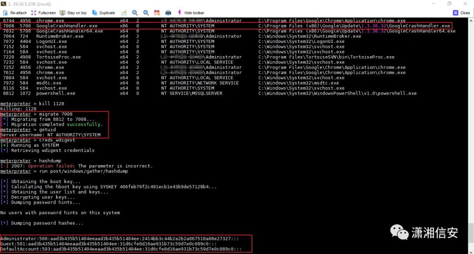Click 'Obtaining the boot key...' line

pos(40,182)
